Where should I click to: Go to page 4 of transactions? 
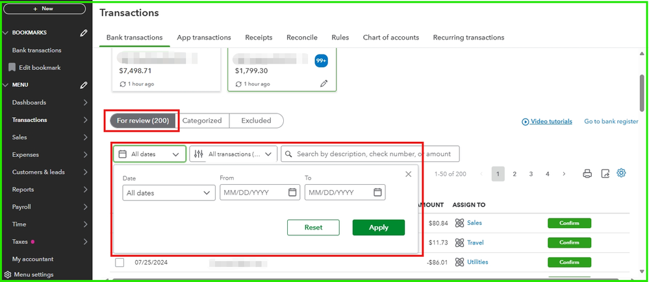pyautogui.click(x=547, y=174)
